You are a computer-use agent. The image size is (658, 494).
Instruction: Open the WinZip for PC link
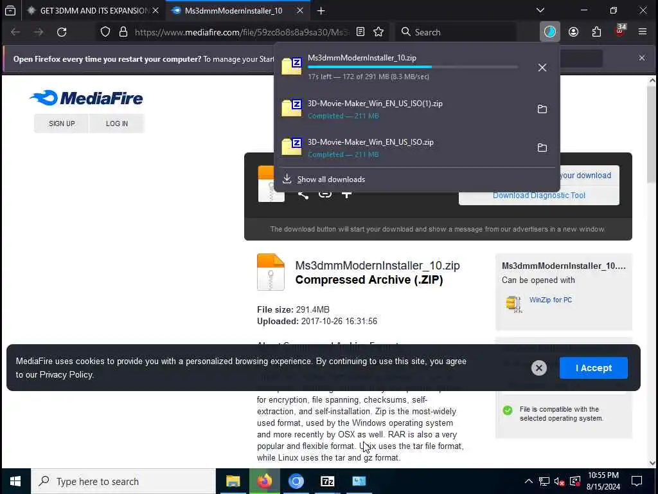click(550, 300)
